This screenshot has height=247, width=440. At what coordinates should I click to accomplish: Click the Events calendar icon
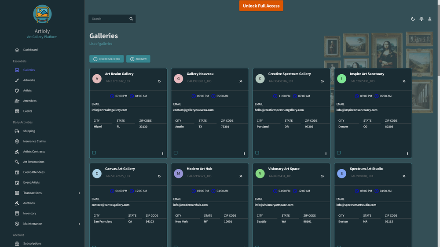17,111
